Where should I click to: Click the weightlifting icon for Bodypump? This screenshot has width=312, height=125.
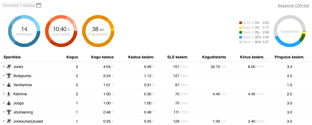(x=9, y=76)
